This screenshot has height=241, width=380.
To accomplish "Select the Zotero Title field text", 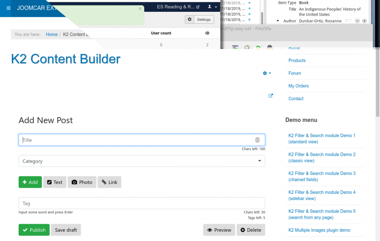I will [330, 12].
